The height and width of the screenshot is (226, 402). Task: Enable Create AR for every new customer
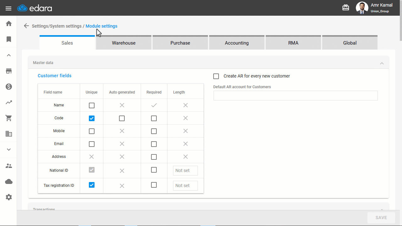coord(216,76)
